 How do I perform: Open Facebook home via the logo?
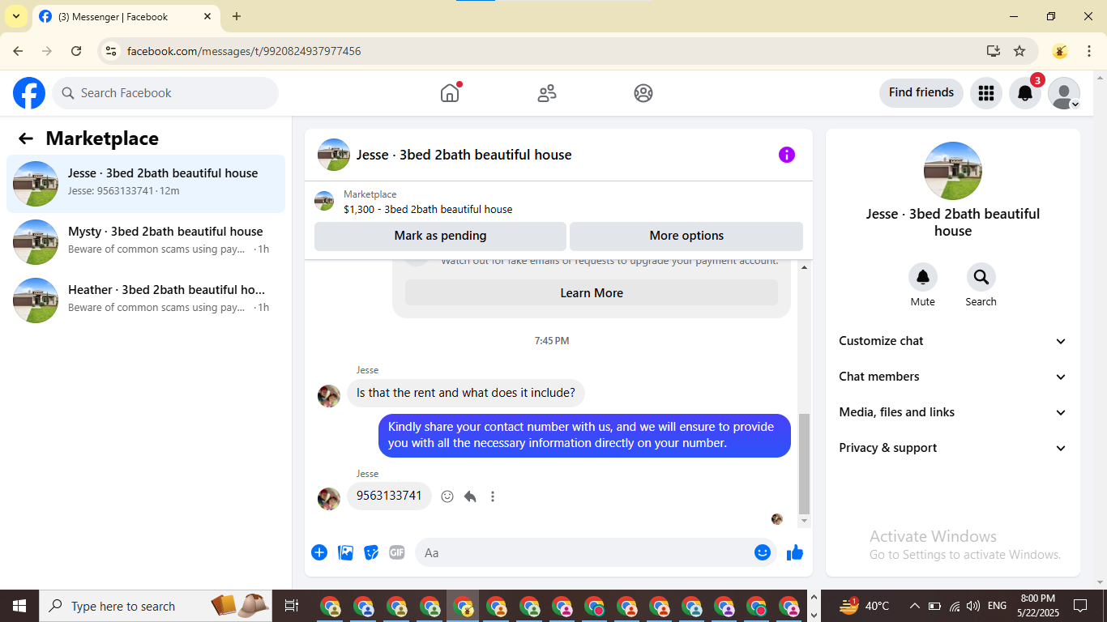[x=29, y=93]
